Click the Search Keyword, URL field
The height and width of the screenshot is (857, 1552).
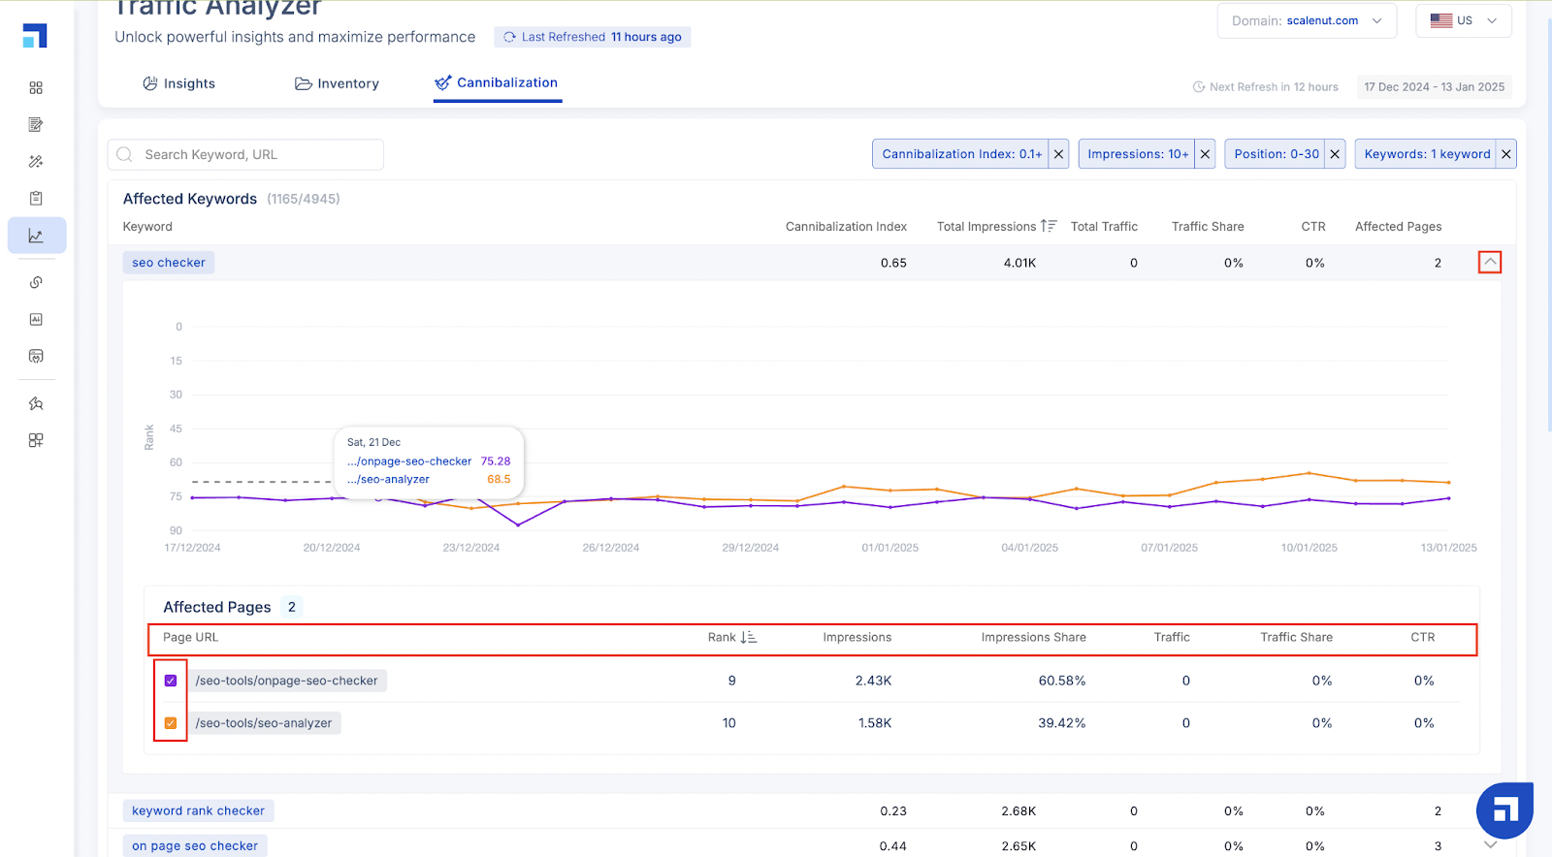245,155
